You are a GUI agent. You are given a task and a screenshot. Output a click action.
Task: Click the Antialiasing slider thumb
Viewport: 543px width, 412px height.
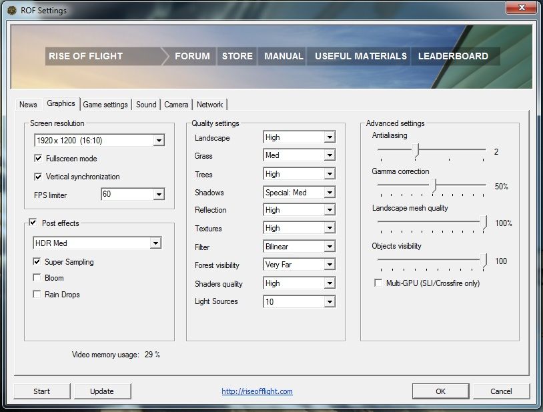[417, 150]
